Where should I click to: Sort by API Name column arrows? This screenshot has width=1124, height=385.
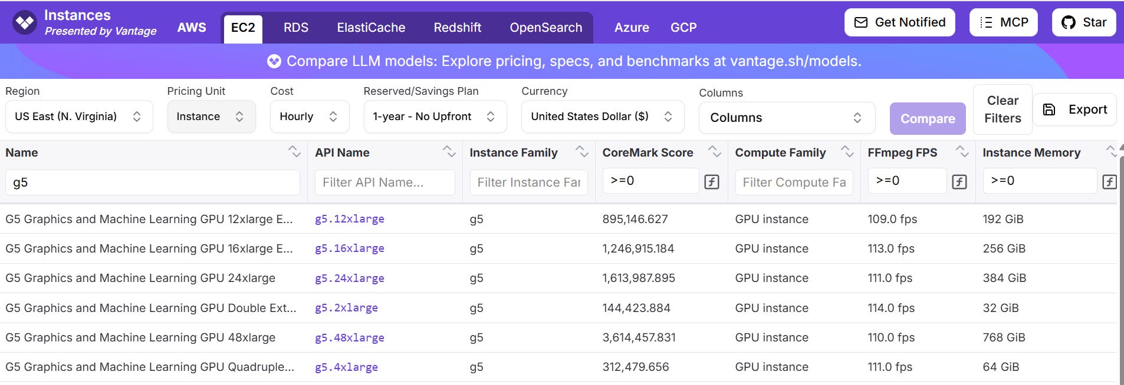[449, 152]
